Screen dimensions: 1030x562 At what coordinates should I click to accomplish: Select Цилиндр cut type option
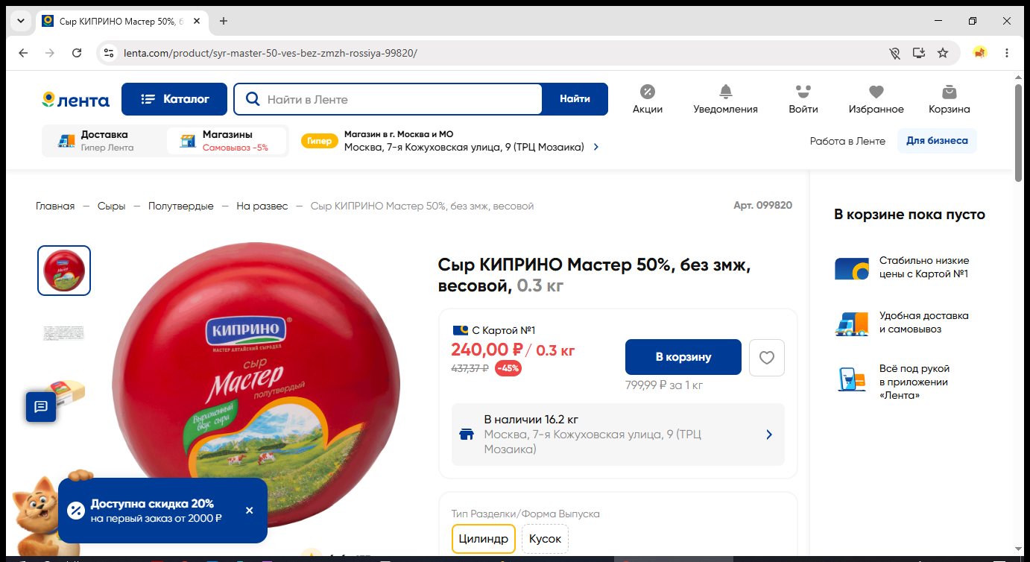click(x=483, y=539)
